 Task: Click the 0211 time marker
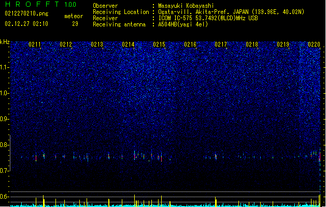(x=35, y=45)
